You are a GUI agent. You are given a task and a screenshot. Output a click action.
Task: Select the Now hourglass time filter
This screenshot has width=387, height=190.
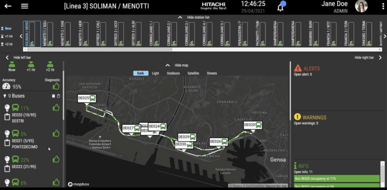(6, 29)
